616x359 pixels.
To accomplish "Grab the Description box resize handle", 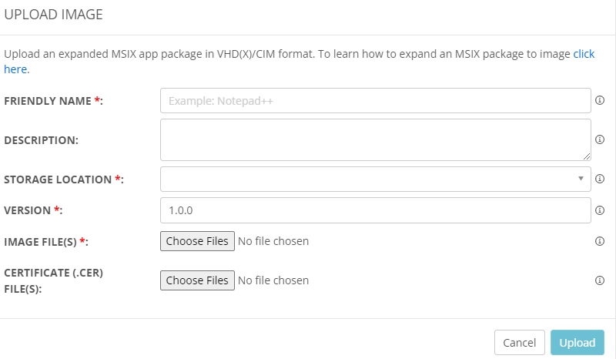I will click(587, 156).
